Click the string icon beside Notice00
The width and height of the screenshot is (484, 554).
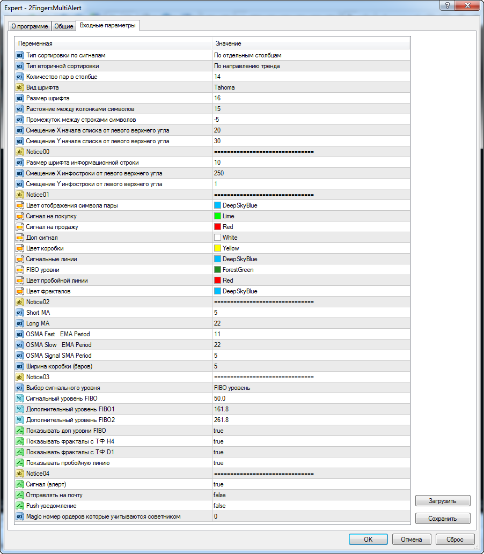point(19,152)
